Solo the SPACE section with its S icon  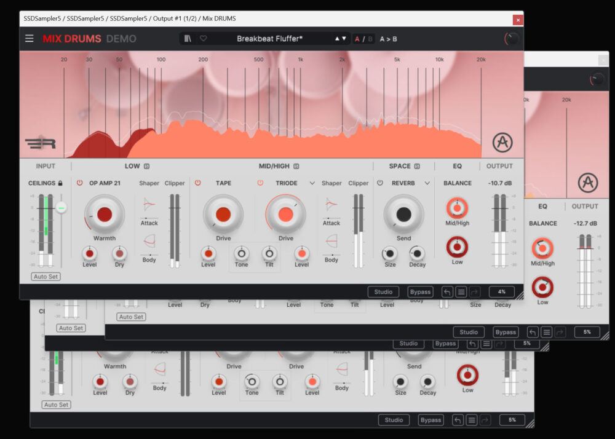(417, 166)
